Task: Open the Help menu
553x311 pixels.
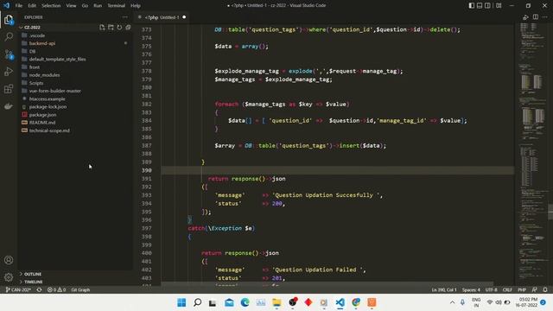Action: coord(136,6)
